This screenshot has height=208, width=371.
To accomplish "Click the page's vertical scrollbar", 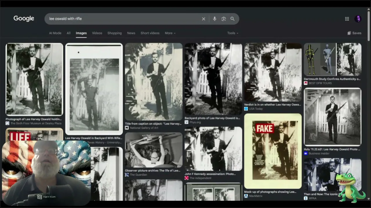I will (369, 26).
